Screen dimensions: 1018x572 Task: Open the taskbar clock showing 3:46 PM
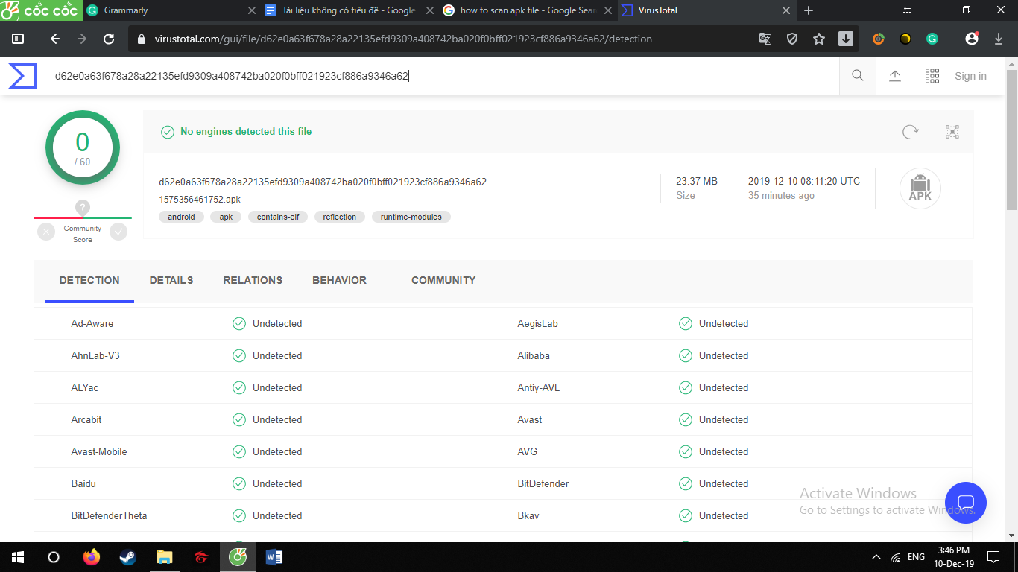coord(954,557)
